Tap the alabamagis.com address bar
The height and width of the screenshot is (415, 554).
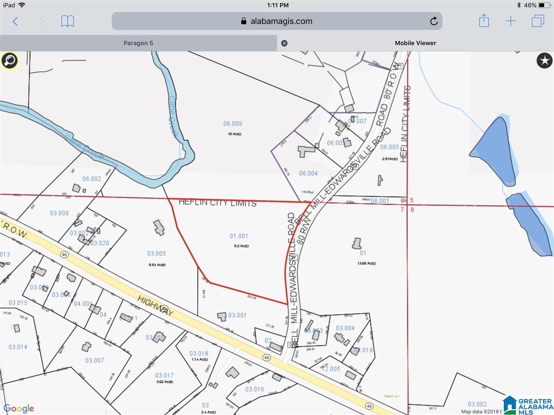point(277,21)
